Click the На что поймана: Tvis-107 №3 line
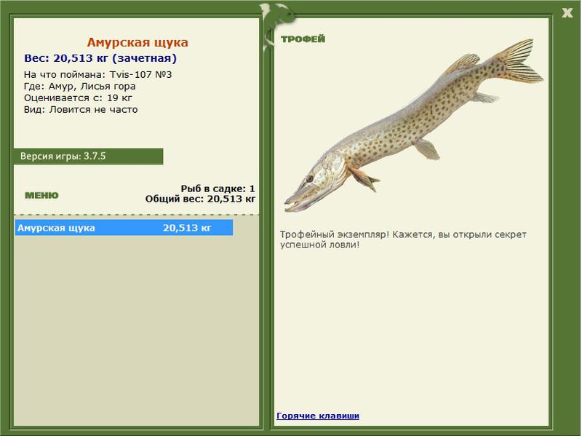 [97, 75]
